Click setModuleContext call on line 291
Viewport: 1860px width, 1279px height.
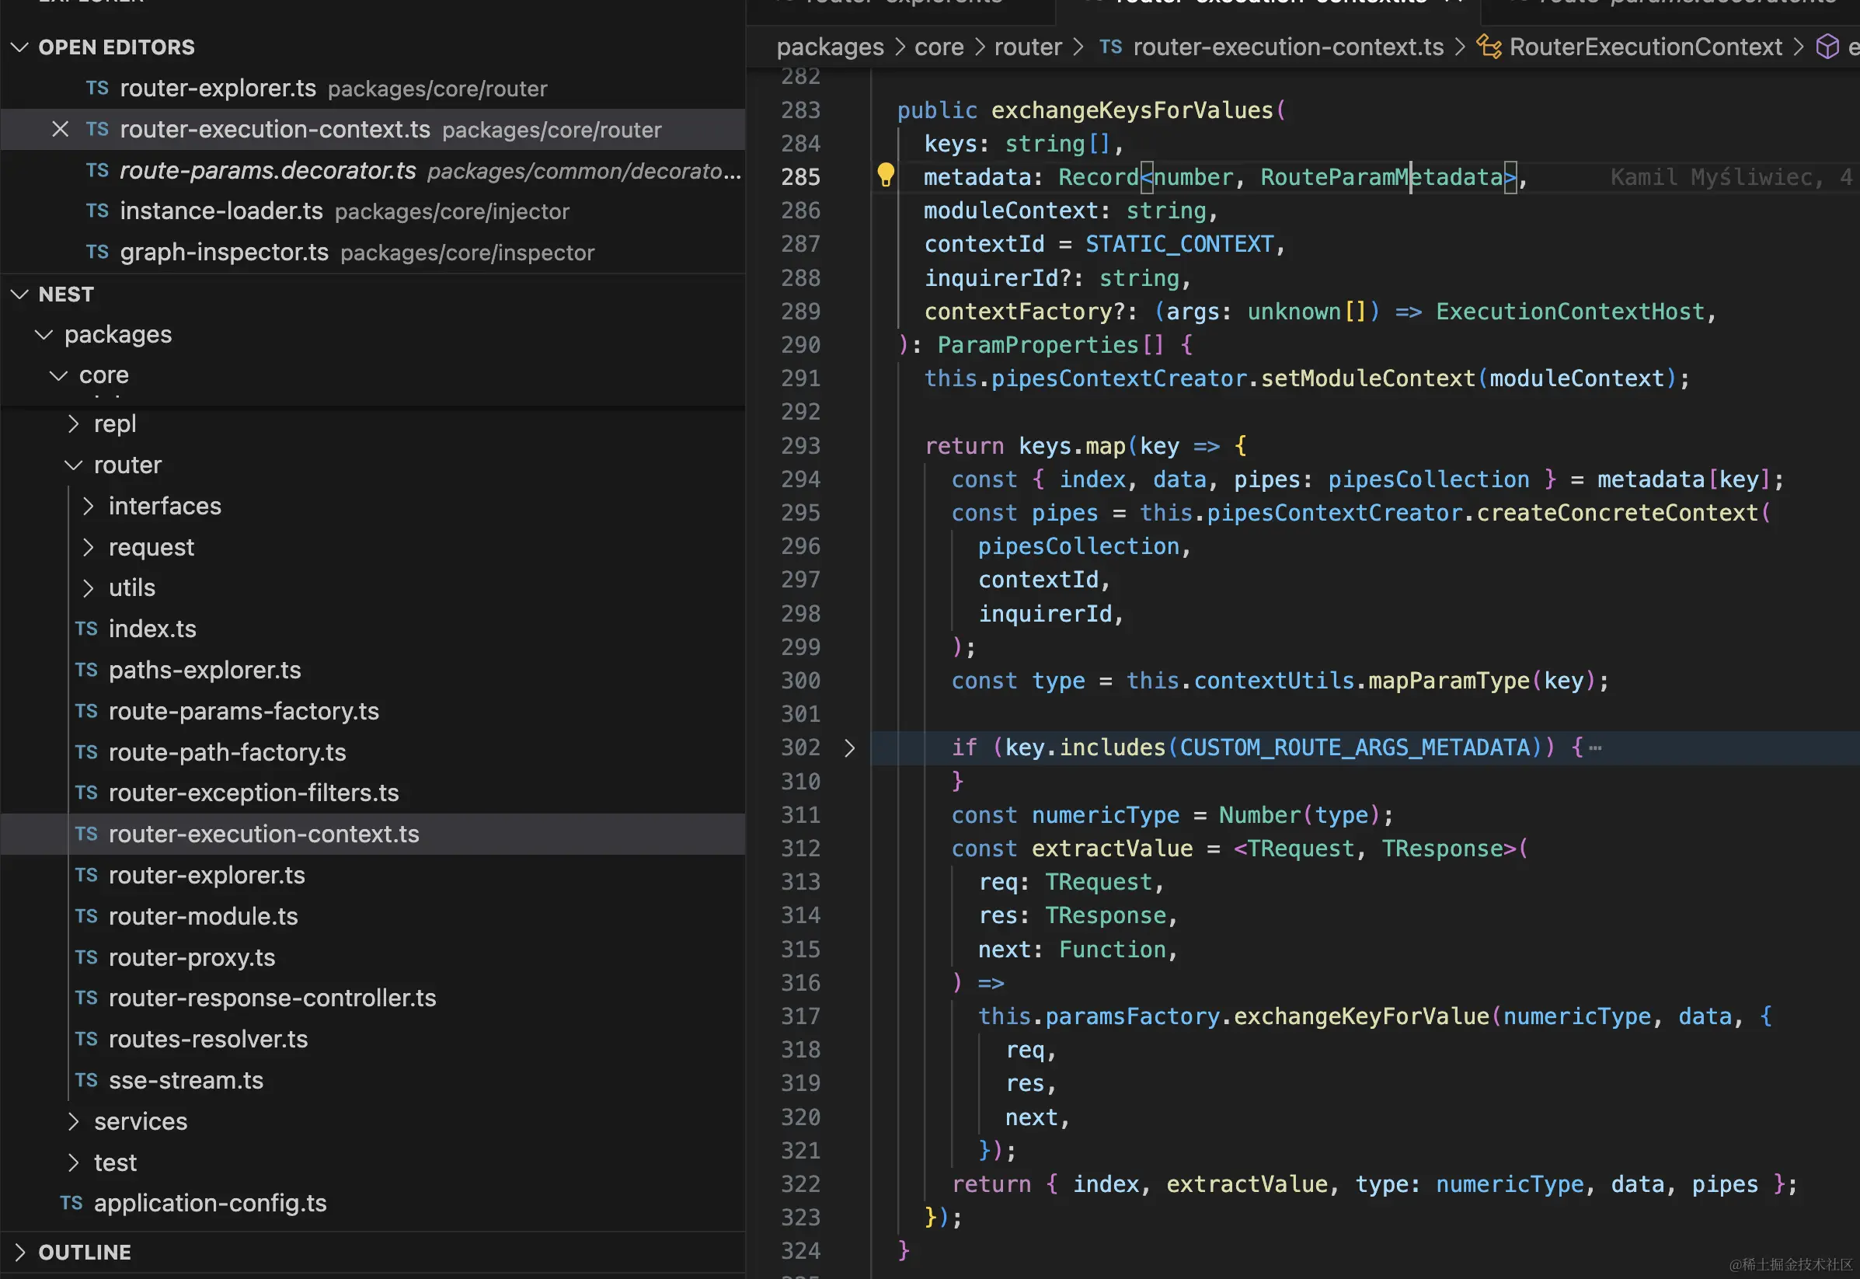tap(1367, 378)
